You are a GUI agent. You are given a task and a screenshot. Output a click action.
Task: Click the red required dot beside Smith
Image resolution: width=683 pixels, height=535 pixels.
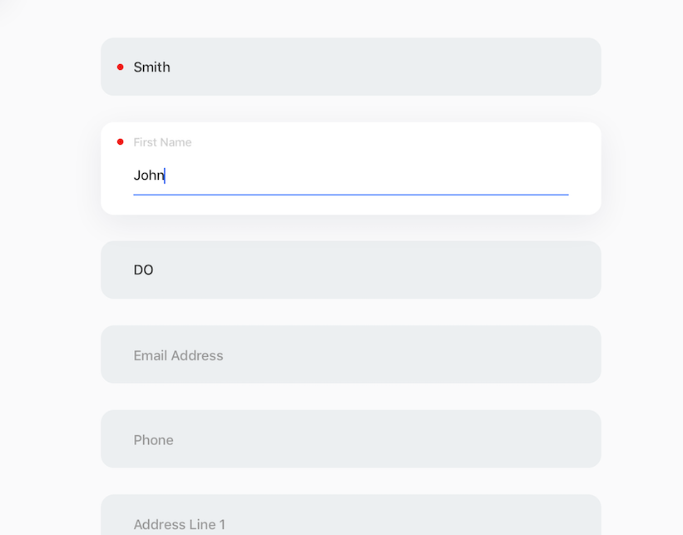coord(121,67)
